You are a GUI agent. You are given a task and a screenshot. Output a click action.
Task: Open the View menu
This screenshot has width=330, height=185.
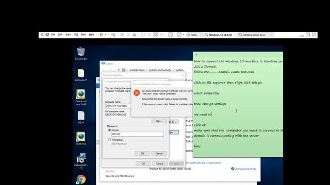[x=68, y=34]
